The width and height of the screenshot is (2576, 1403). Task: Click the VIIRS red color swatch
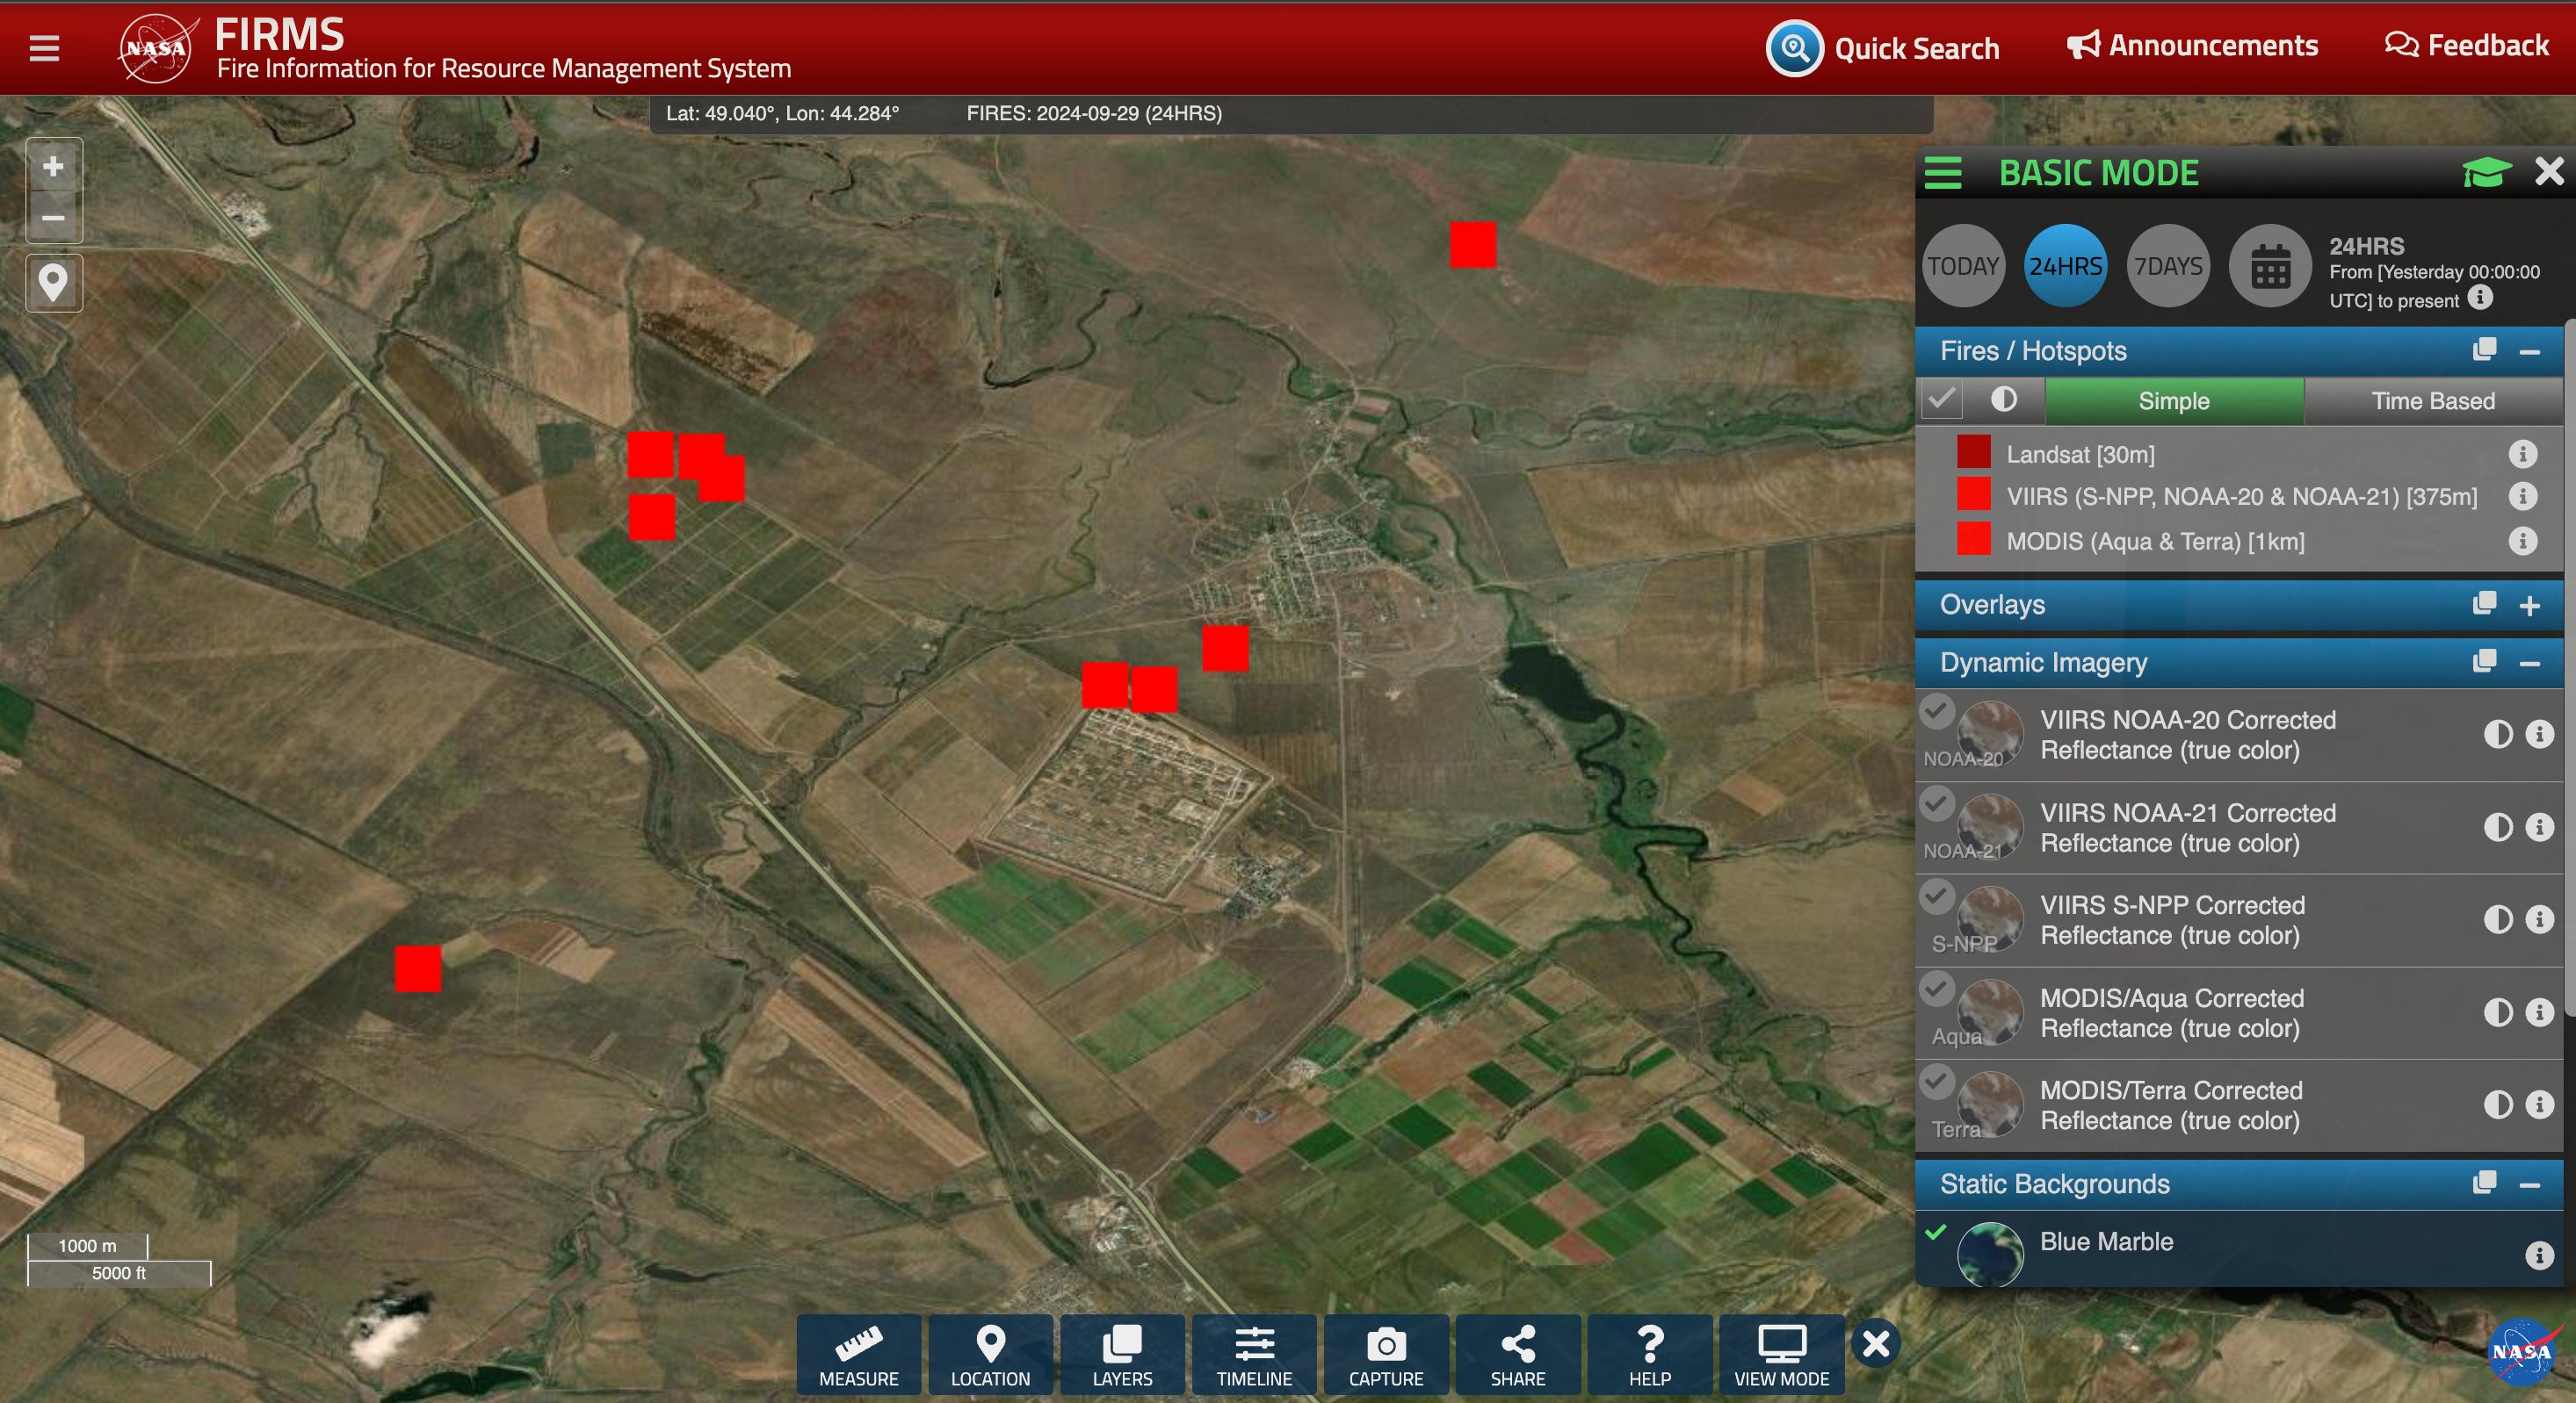[1973, 494]
